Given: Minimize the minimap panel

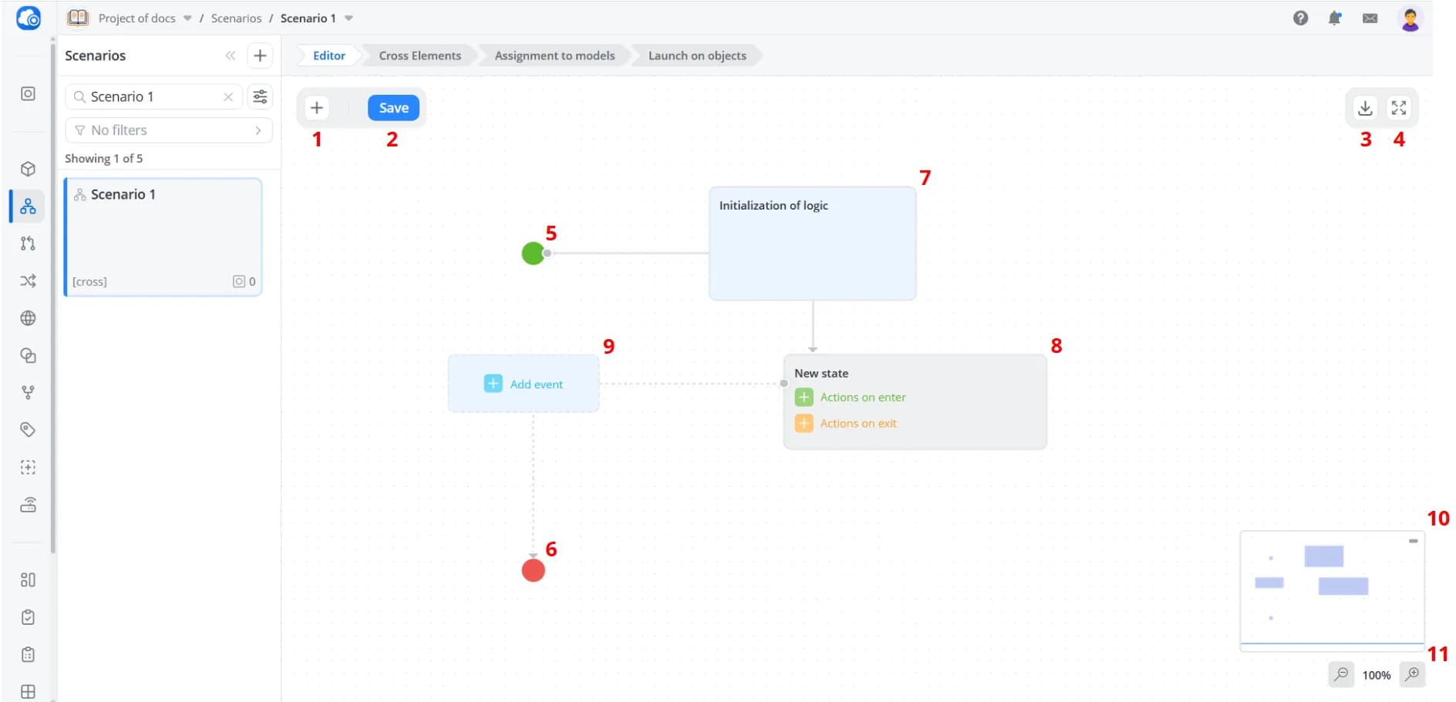Looking at the screenshot, I should pos(1413,541).
